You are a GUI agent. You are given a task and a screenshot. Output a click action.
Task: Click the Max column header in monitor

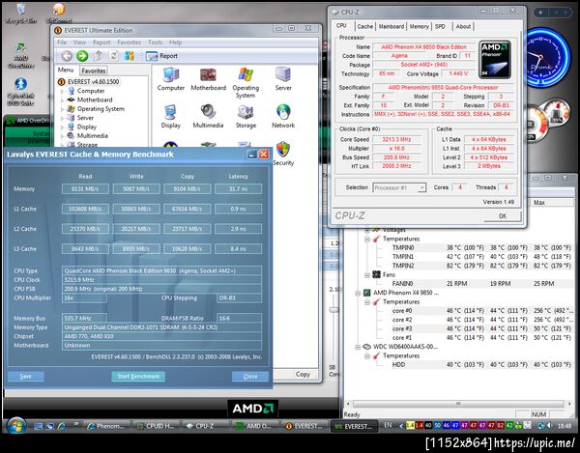[x=552, y=203]
